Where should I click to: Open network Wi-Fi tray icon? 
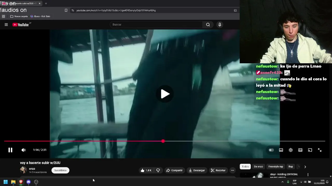click(x=301, y=182)
